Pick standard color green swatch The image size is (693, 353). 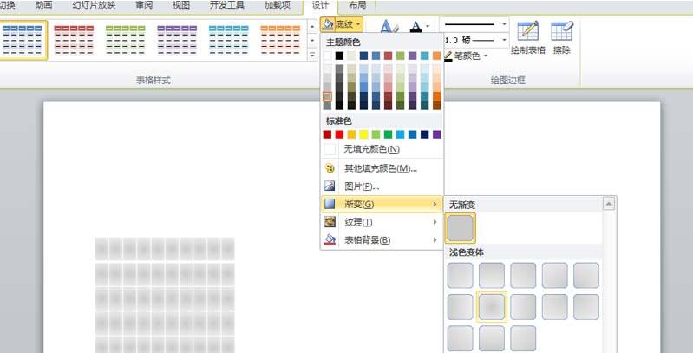[x=388, y=134]
